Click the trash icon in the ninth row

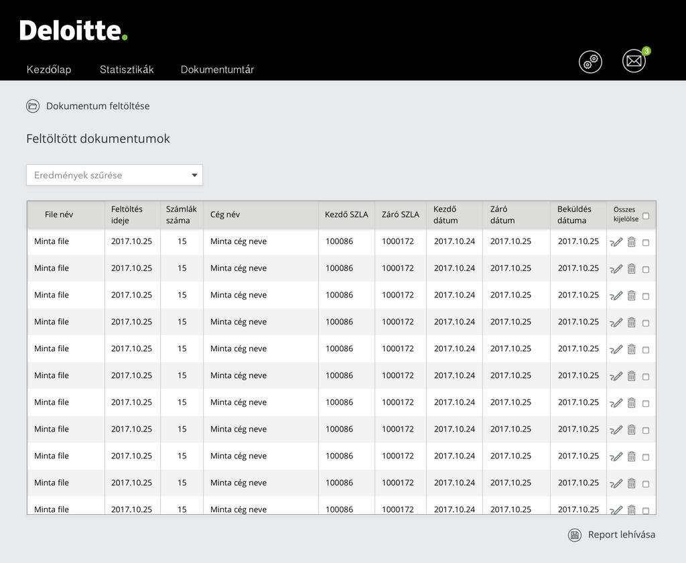(x=631, y=456)
